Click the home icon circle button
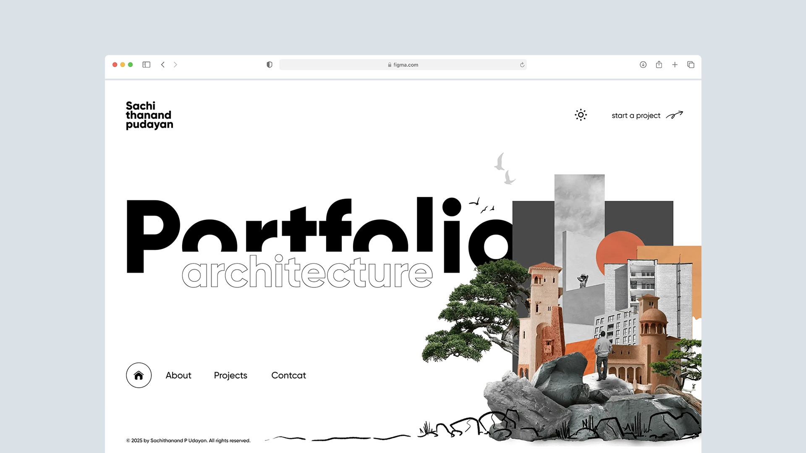This screenshot has width=806, height=453. tap(139, 375)
